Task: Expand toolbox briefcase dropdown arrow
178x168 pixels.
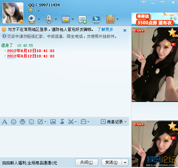Action: 88,122
